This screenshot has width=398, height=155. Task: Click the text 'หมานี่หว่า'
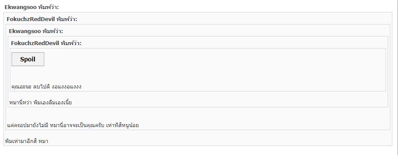21,103
